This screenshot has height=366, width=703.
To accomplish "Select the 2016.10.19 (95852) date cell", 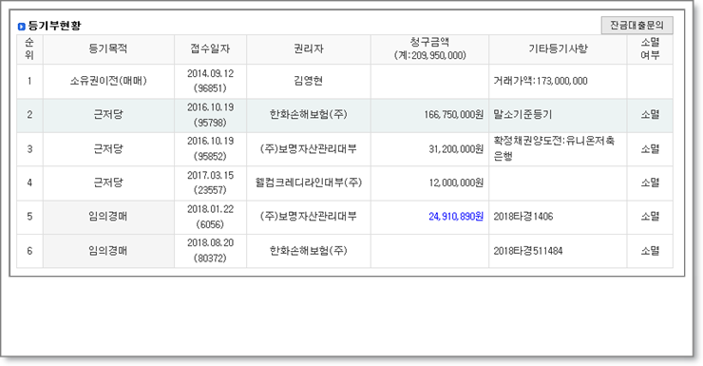I will click(210, 149).
